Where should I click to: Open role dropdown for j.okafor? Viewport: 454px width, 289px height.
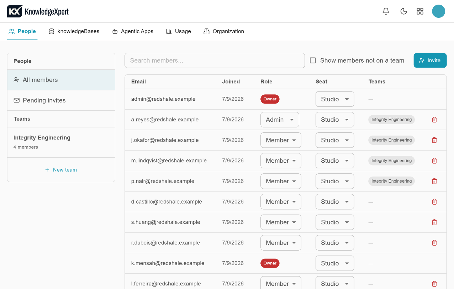click(281, 140)
